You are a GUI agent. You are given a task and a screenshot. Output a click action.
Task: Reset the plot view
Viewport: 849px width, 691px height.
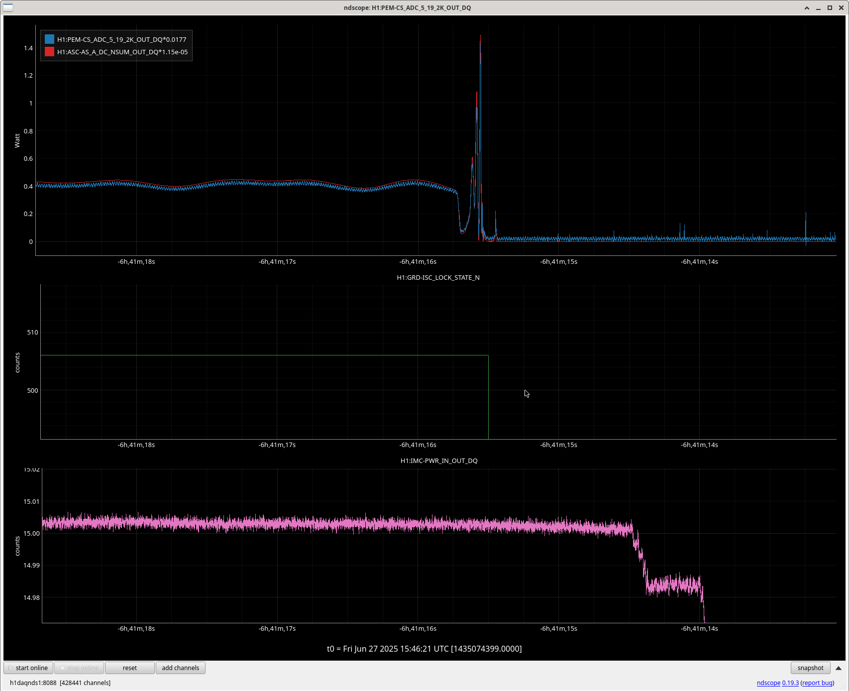[x=130, y=668]
